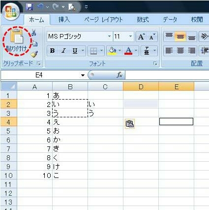Open Customize Quick Access Toolbar arrow

pos(86,7)
